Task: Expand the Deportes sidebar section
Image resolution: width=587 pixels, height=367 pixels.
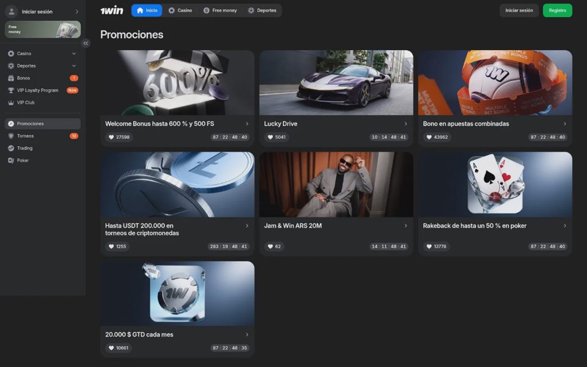Action: point(74,66)
